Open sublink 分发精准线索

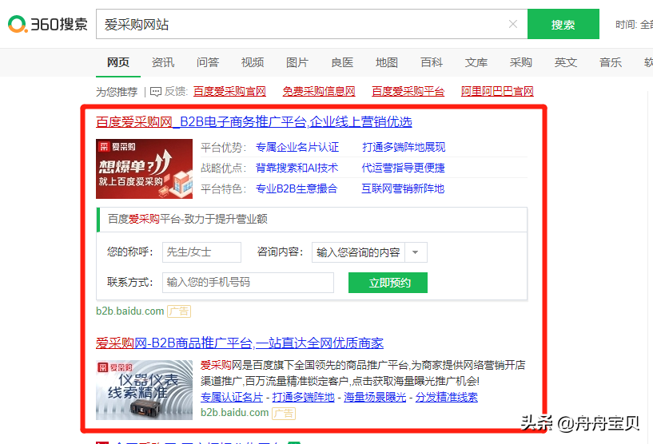(447, 398)
